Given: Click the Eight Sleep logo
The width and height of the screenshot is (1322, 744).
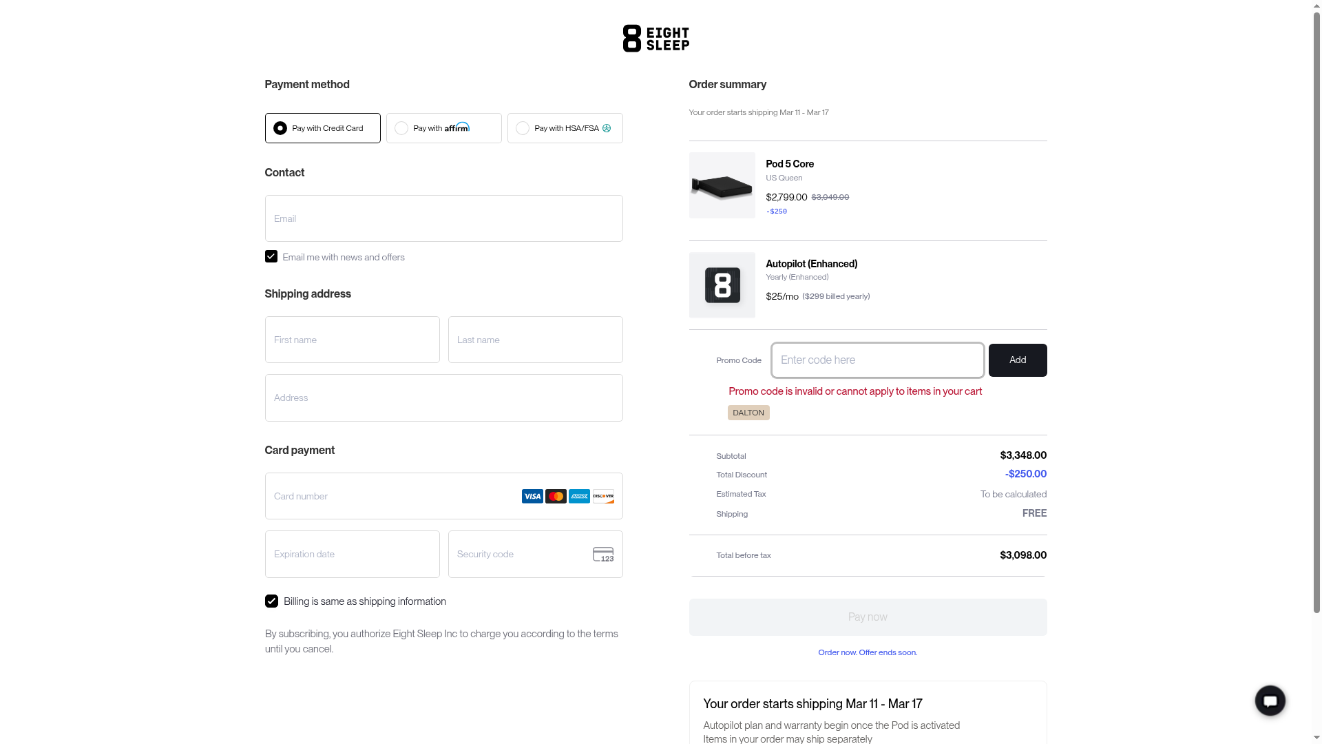Looking at the screenshot, I should tap(655, 39).
